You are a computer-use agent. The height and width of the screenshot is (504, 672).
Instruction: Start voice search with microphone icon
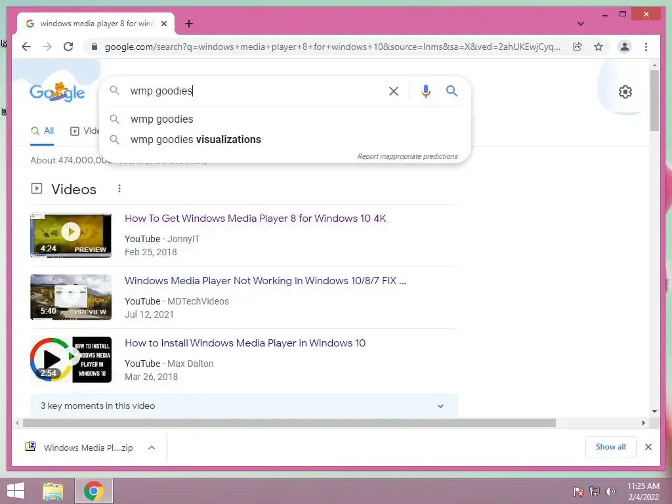[x=425, y=91]
